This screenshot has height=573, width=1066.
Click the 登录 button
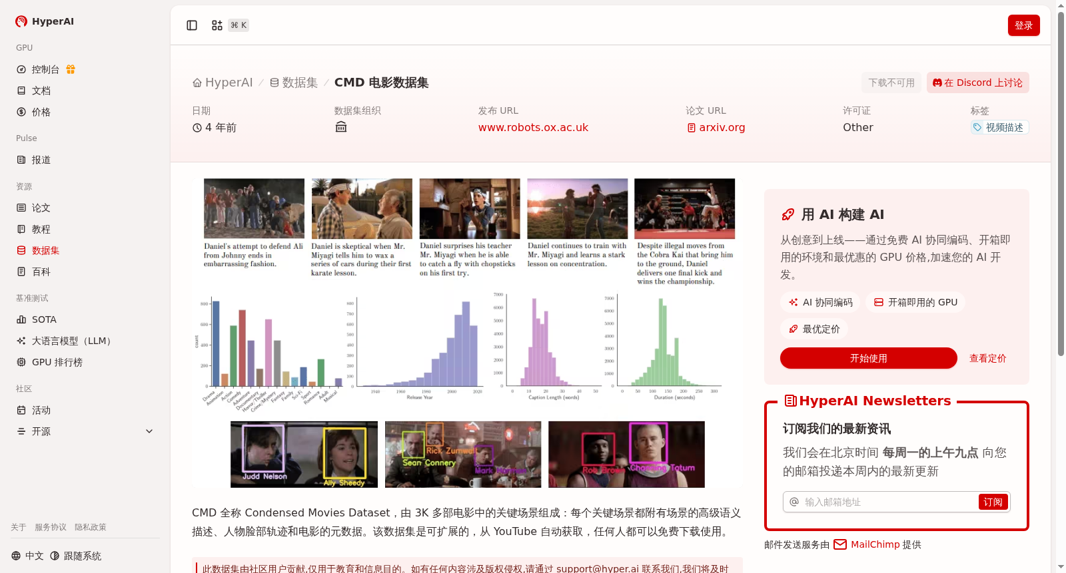pos(1023,25)
